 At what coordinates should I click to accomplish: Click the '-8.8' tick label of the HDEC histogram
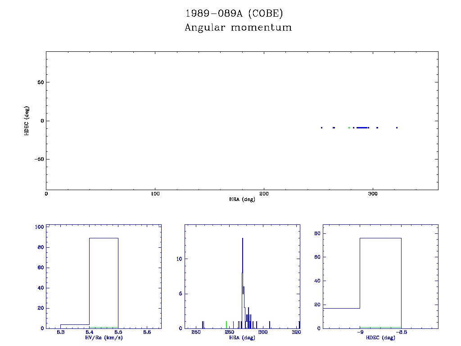point(401,332)
